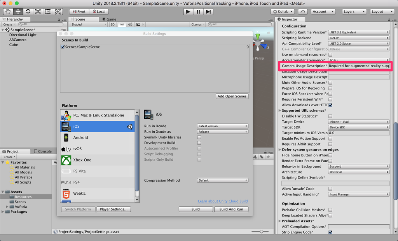Open Target Device dropdown
Image resolution: width=398 pixels, height=241 pixels.
359,121
